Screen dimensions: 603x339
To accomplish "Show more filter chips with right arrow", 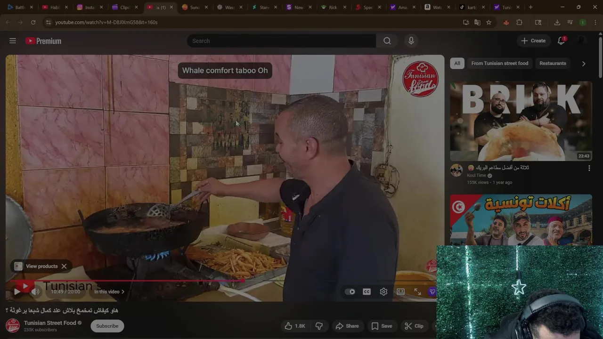I will tap(584, 64).
